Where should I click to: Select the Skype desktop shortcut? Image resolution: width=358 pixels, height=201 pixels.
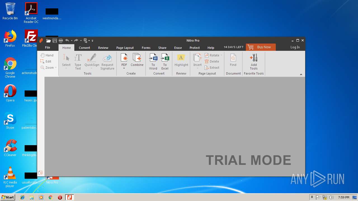10,121
